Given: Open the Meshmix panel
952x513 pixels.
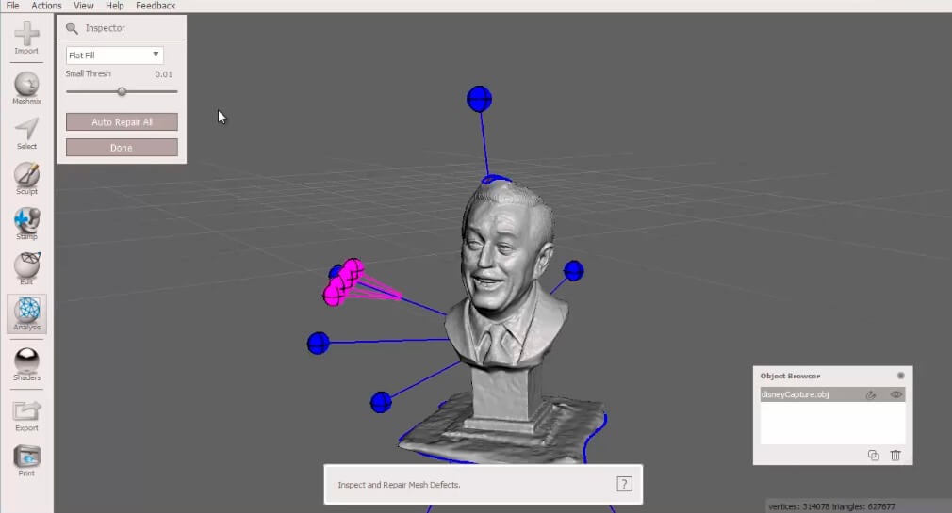Looking at the screenshot, I should coord(26,88).
